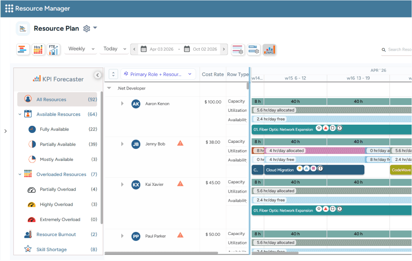The width and height of the screenshot is (412, 261).
Task: Open bar settings icon
Action: 254,49
